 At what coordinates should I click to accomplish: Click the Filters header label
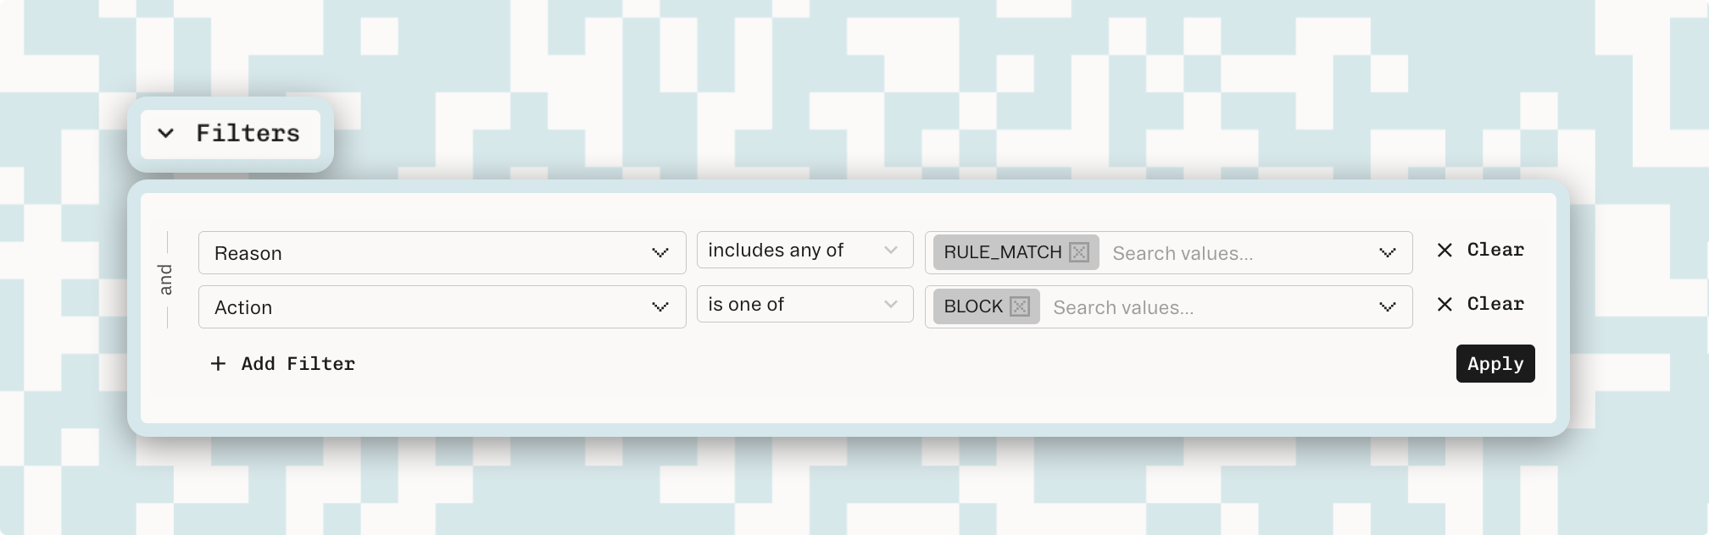[x=248, y=133]
